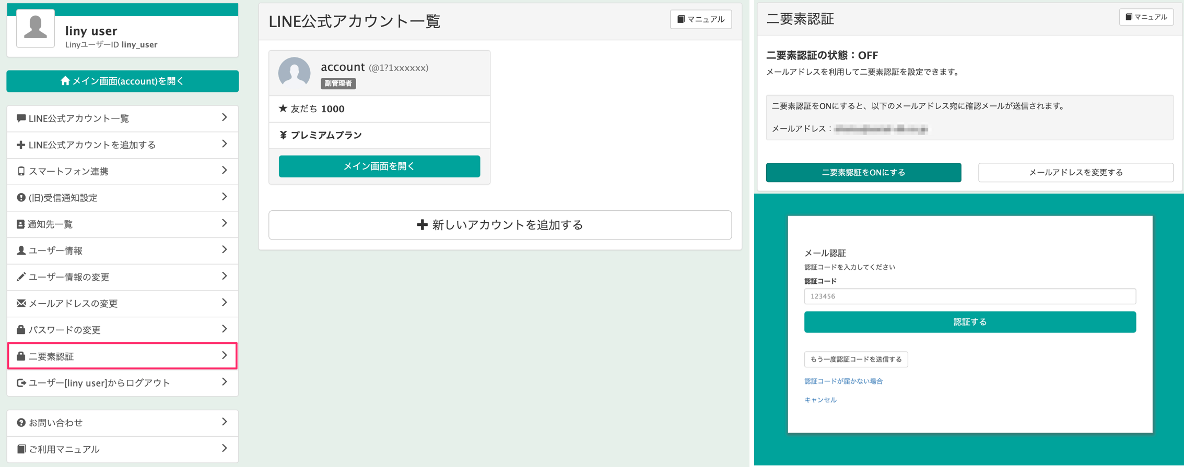Click the account name text in card
Image resolution: width=1184 pixels, height=467 pixels.
pos(343,67)
